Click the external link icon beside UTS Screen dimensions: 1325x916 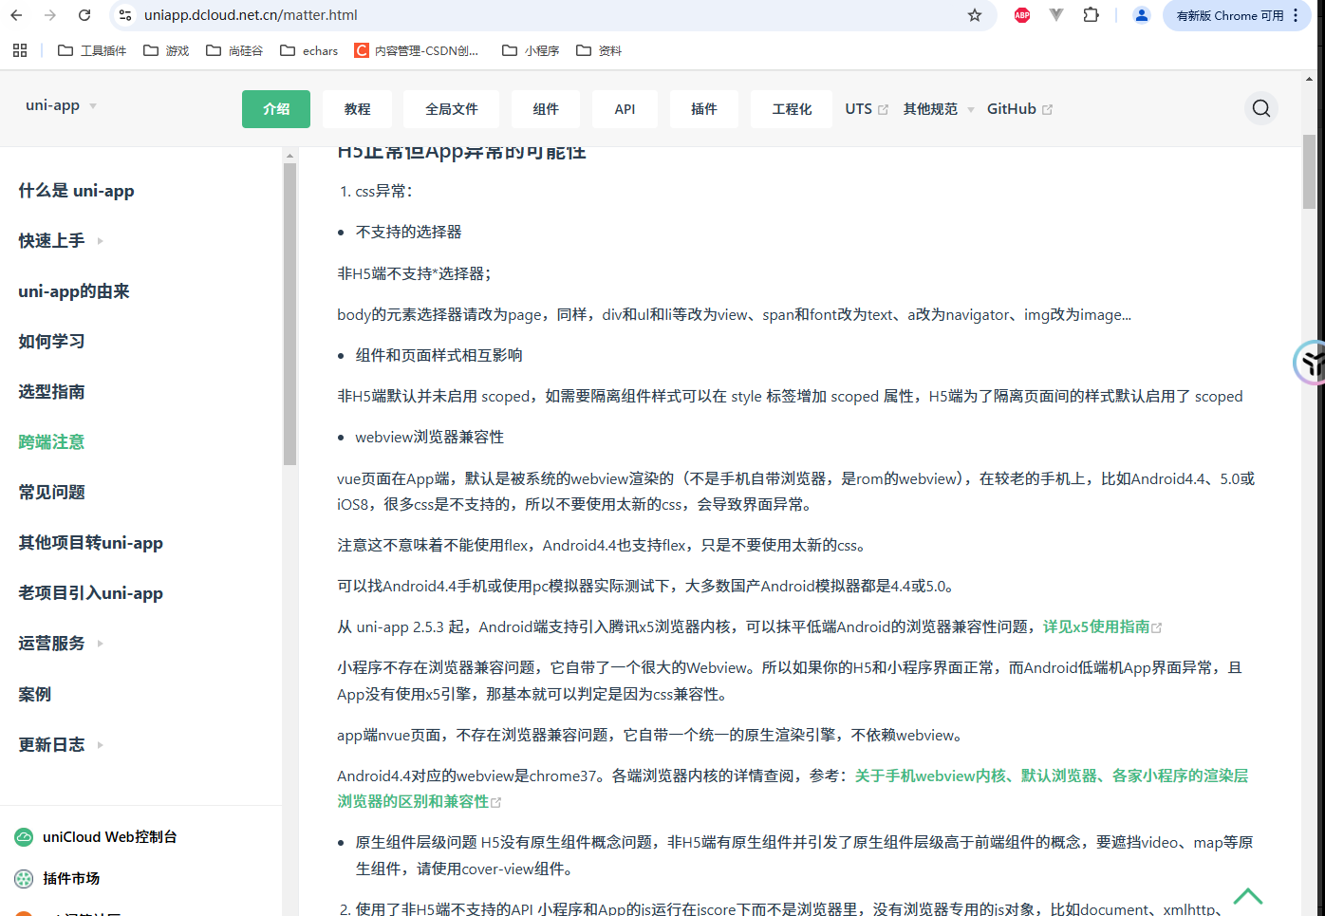(x=883, y=109)
